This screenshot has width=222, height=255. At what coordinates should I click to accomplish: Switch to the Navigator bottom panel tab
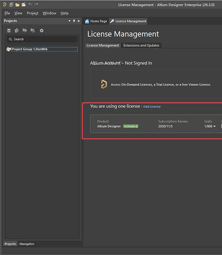tap(27, 244)
